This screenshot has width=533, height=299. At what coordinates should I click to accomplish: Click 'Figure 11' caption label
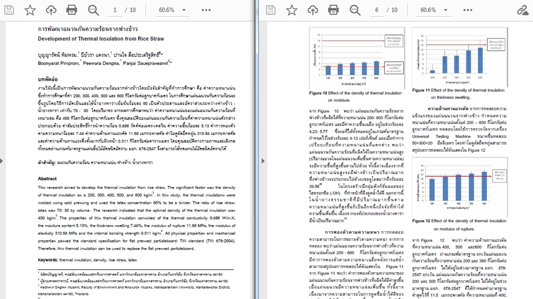421,90
